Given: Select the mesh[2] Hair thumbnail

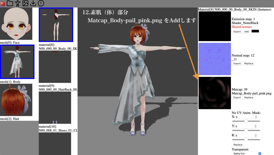Looking at the screenshot, I should [16, 100].
